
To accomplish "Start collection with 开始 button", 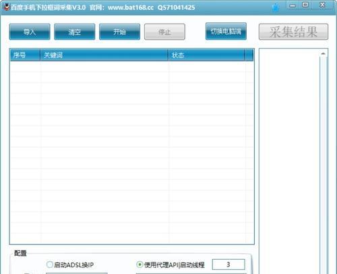I will tap(119, 32).
